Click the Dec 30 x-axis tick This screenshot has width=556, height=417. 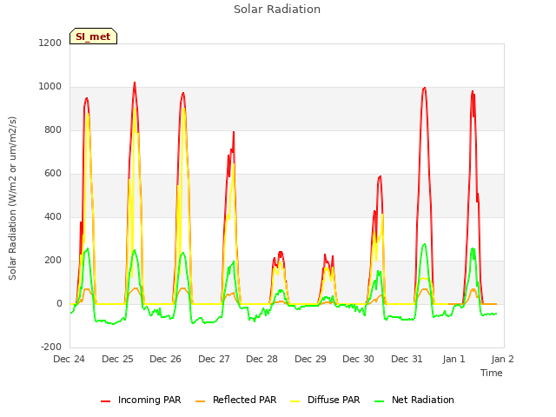358,359
